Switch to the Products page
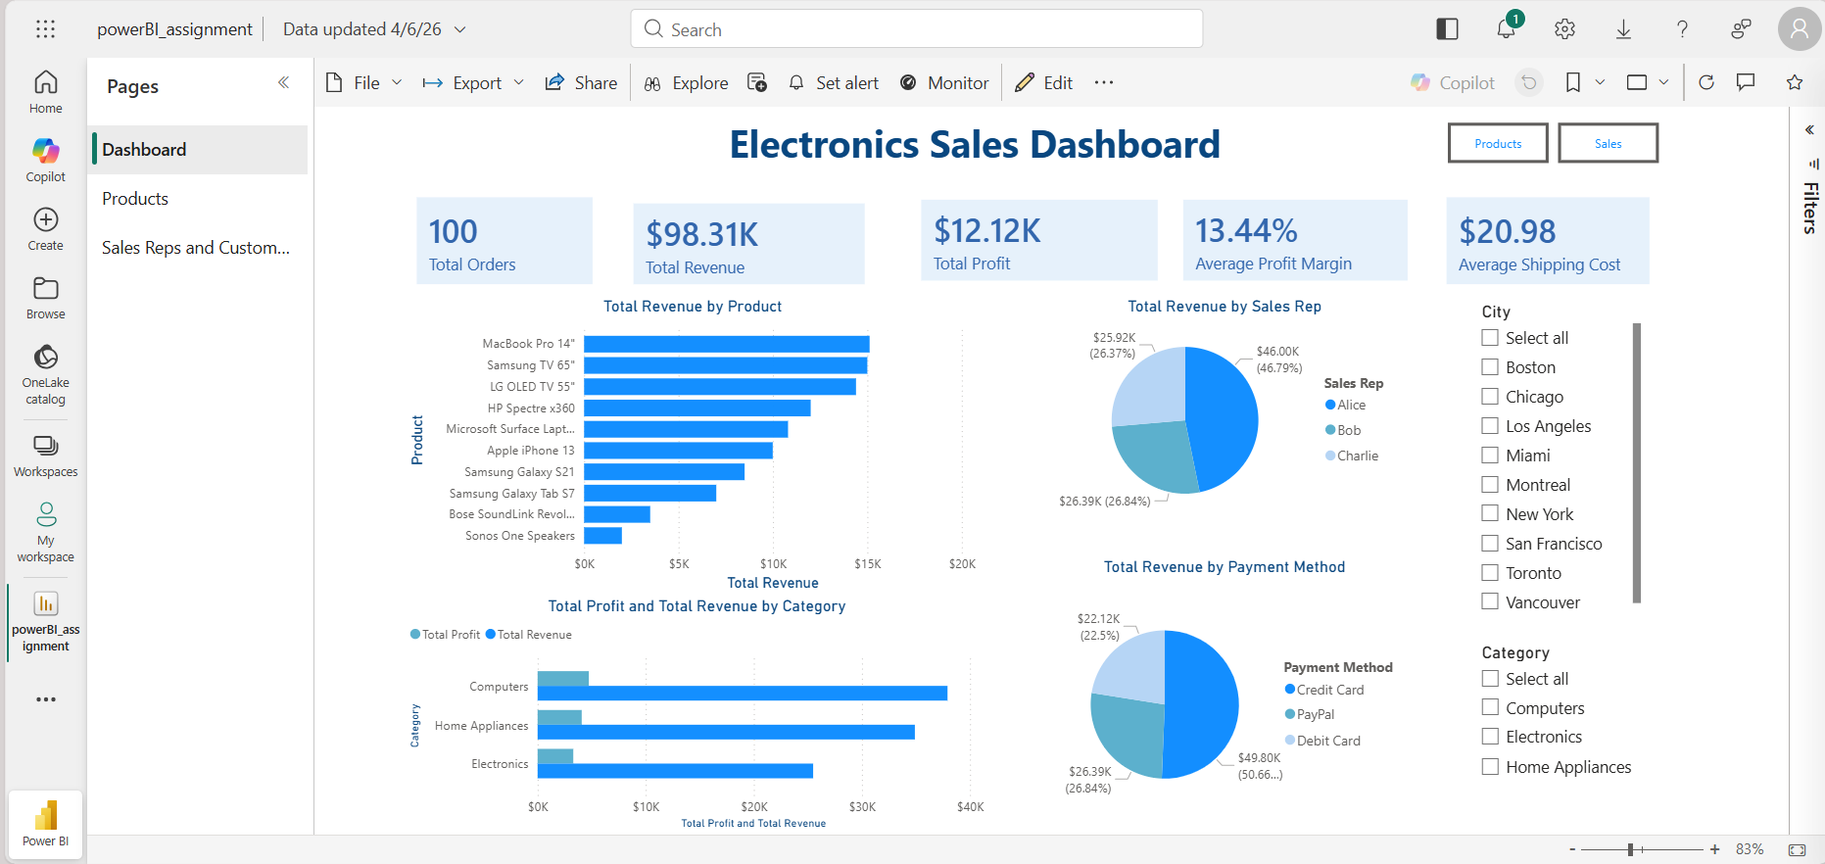Image resolution: width=1825 pixels, height=864 pixels. [199, 199]
